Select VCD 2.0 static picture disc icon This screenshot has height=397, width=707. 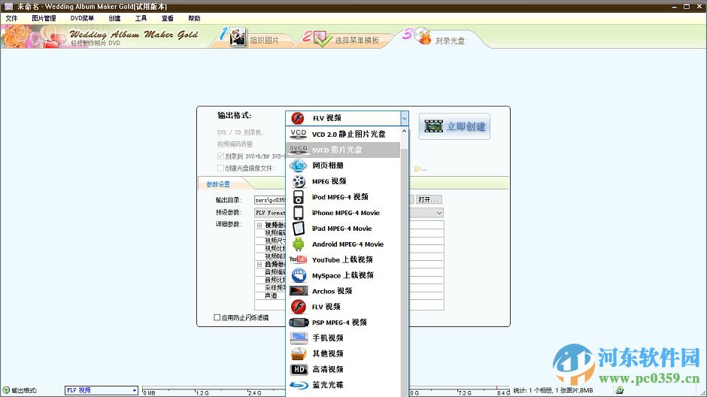click(298, 134)
